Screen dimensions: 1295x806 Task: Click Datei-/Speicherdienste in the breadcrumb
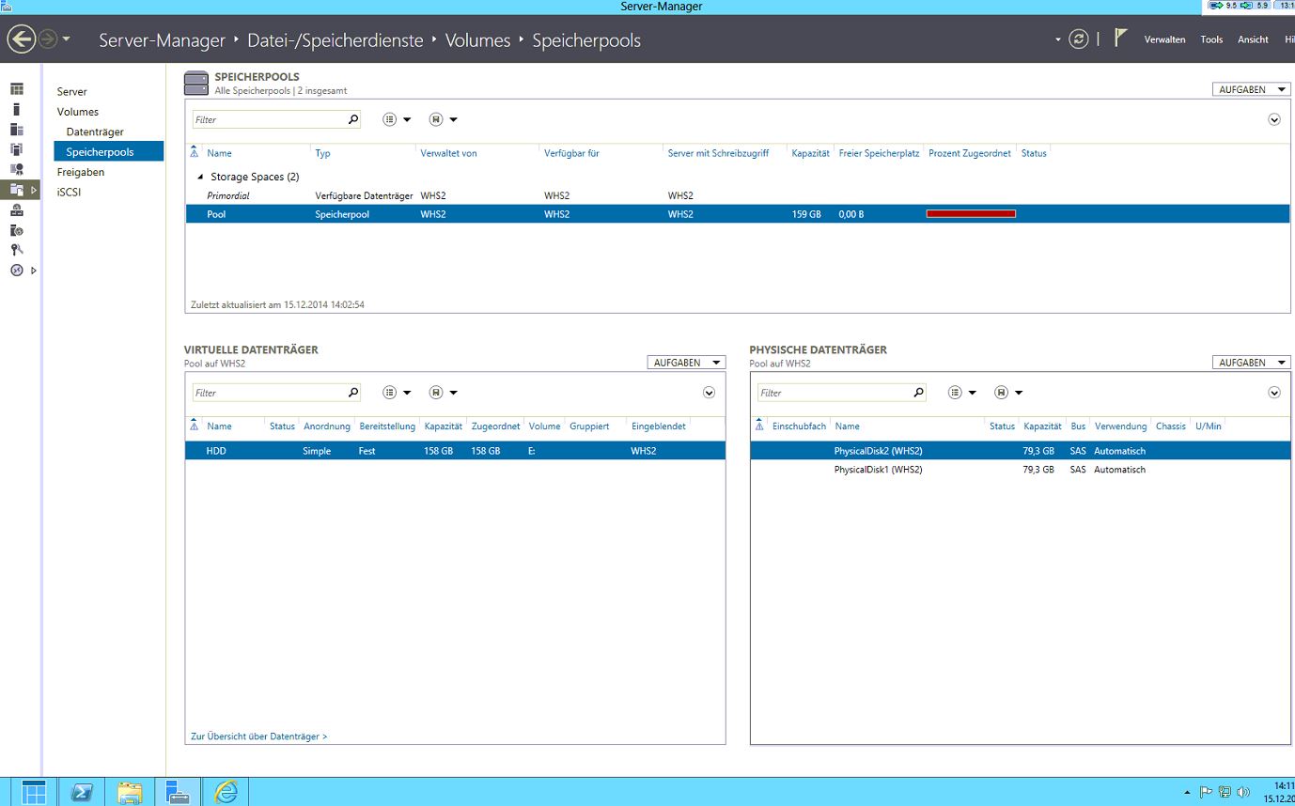coord(335,40)
